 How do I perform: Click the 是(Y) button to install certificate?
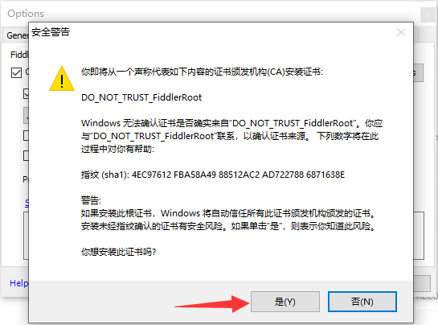tap(285, 302)
